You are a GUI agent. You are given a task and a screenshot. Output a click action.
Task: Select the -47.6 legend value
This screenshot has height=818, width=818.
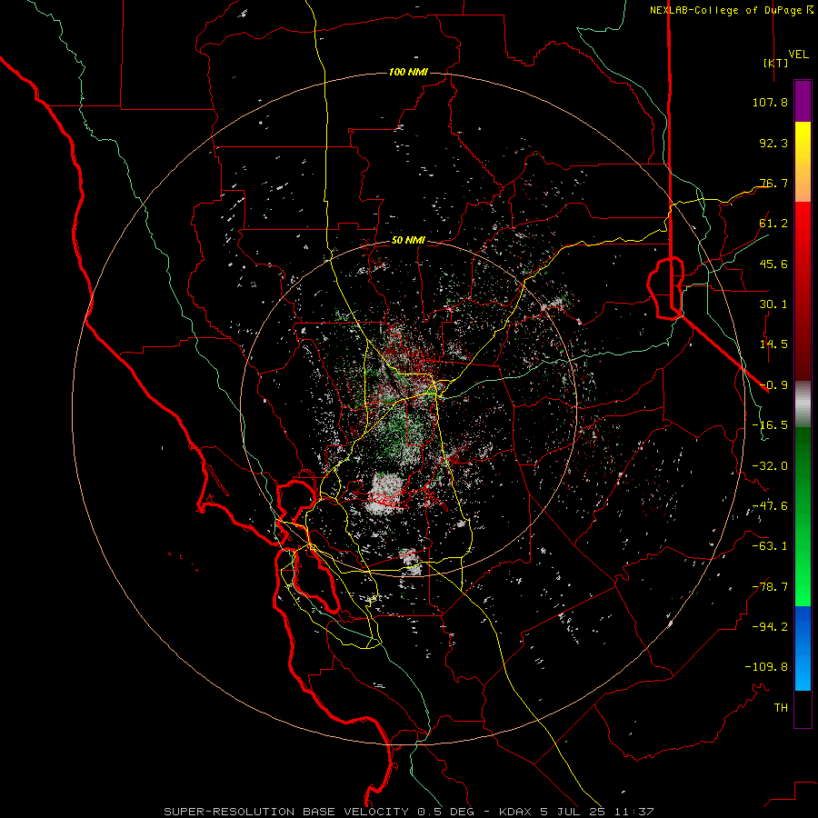click(770, 506)
